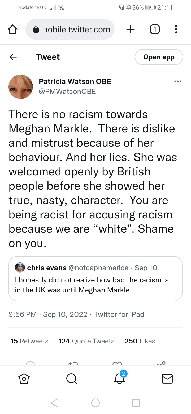Tap the browser home icon
191x414 pixels.
pyautogui.click(x=13, y=30)
